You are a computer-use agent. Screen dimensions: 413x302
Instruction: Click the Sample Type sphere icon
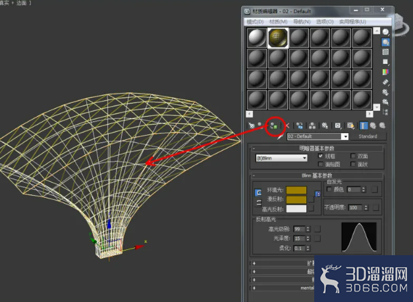385,32
